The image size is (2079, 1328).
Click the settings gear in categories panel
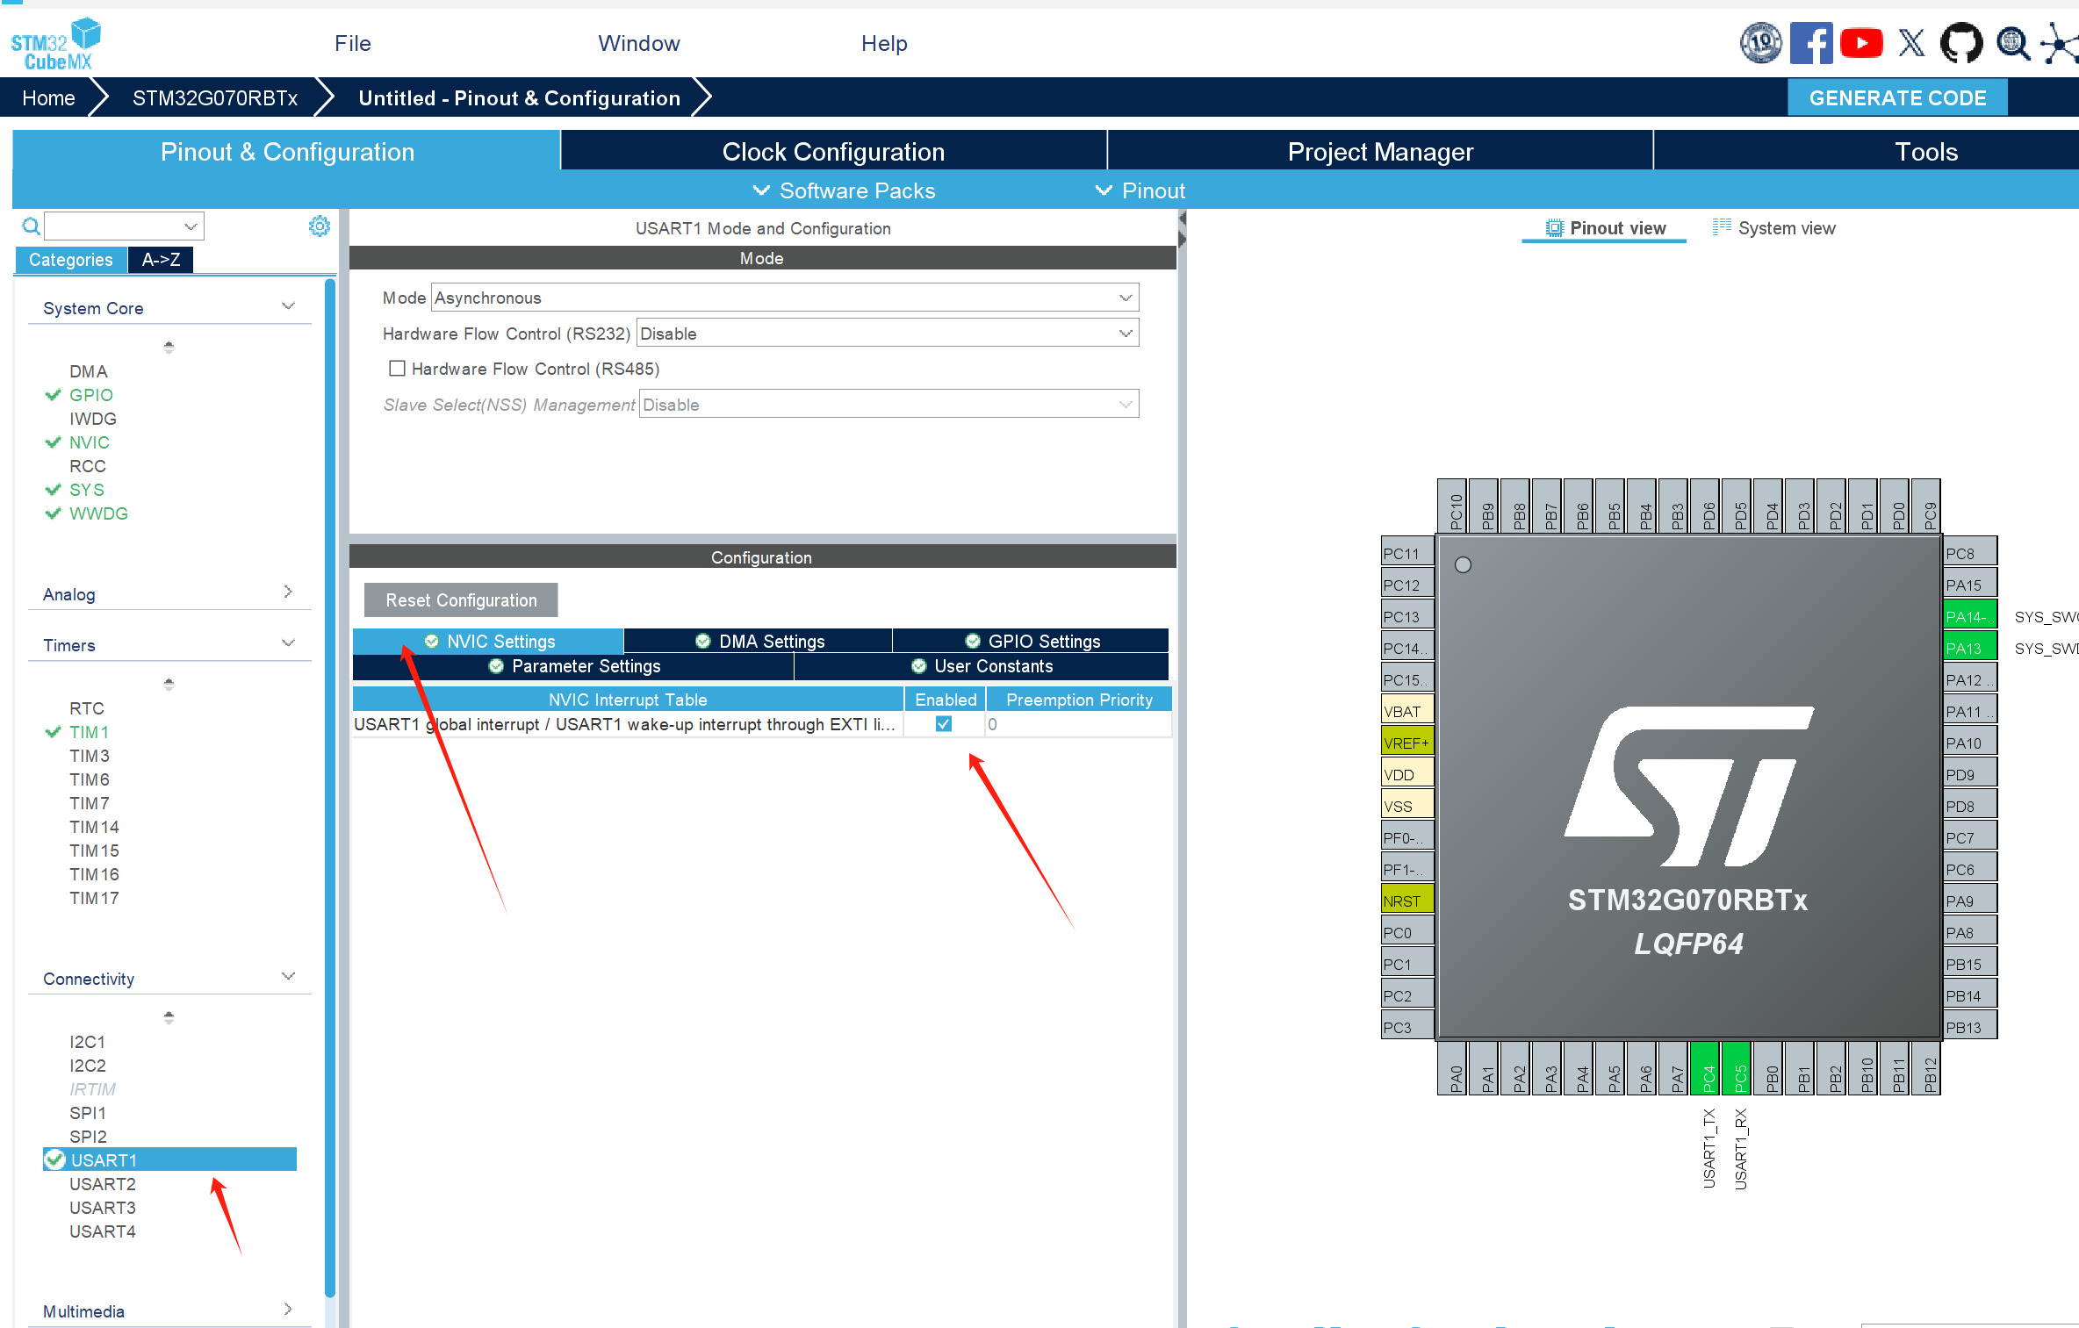tap(319, 226)
